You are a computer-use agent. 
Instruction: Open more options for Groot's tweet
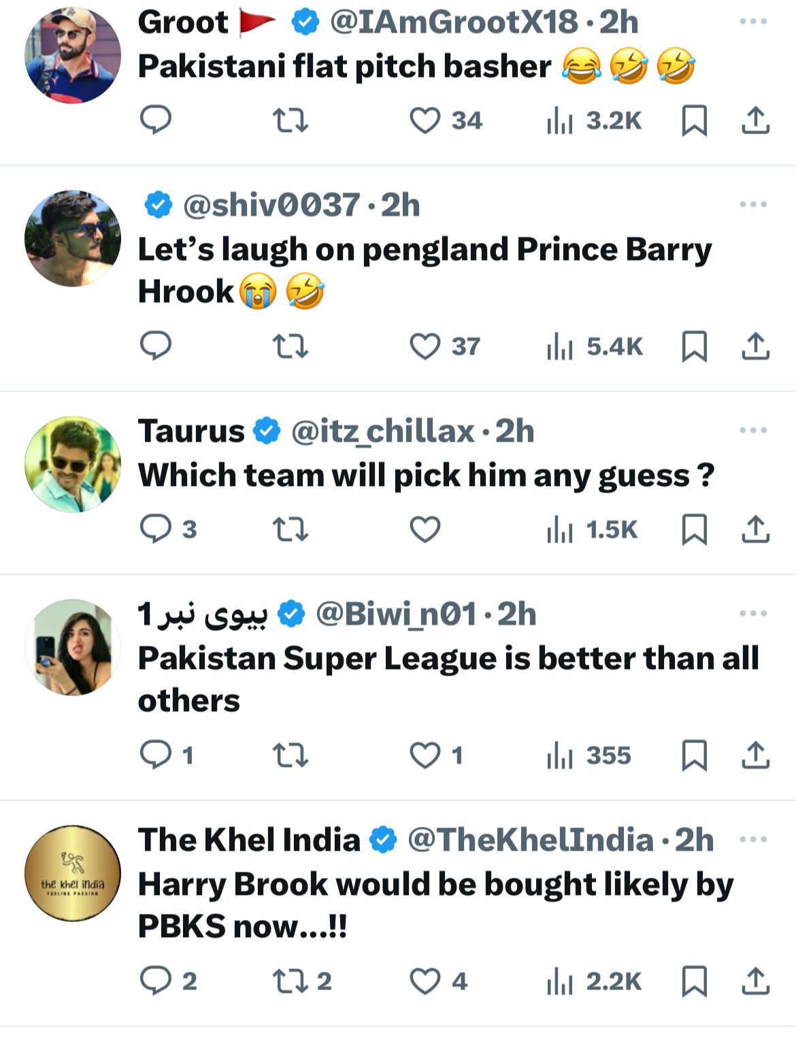pyautogui.click(x=753, y=22)
